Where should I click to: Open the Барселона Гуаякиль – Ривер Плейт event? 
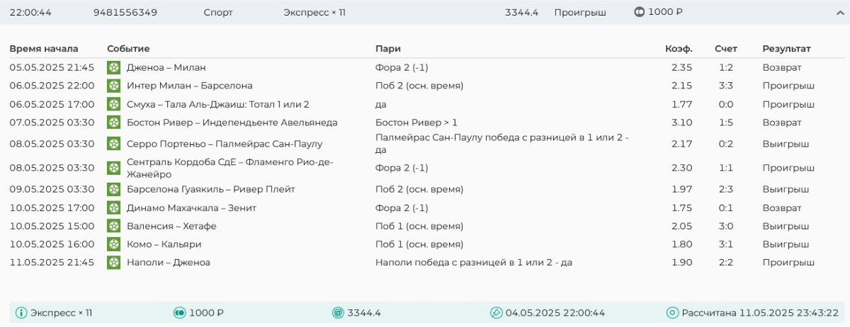coord(210,190)
